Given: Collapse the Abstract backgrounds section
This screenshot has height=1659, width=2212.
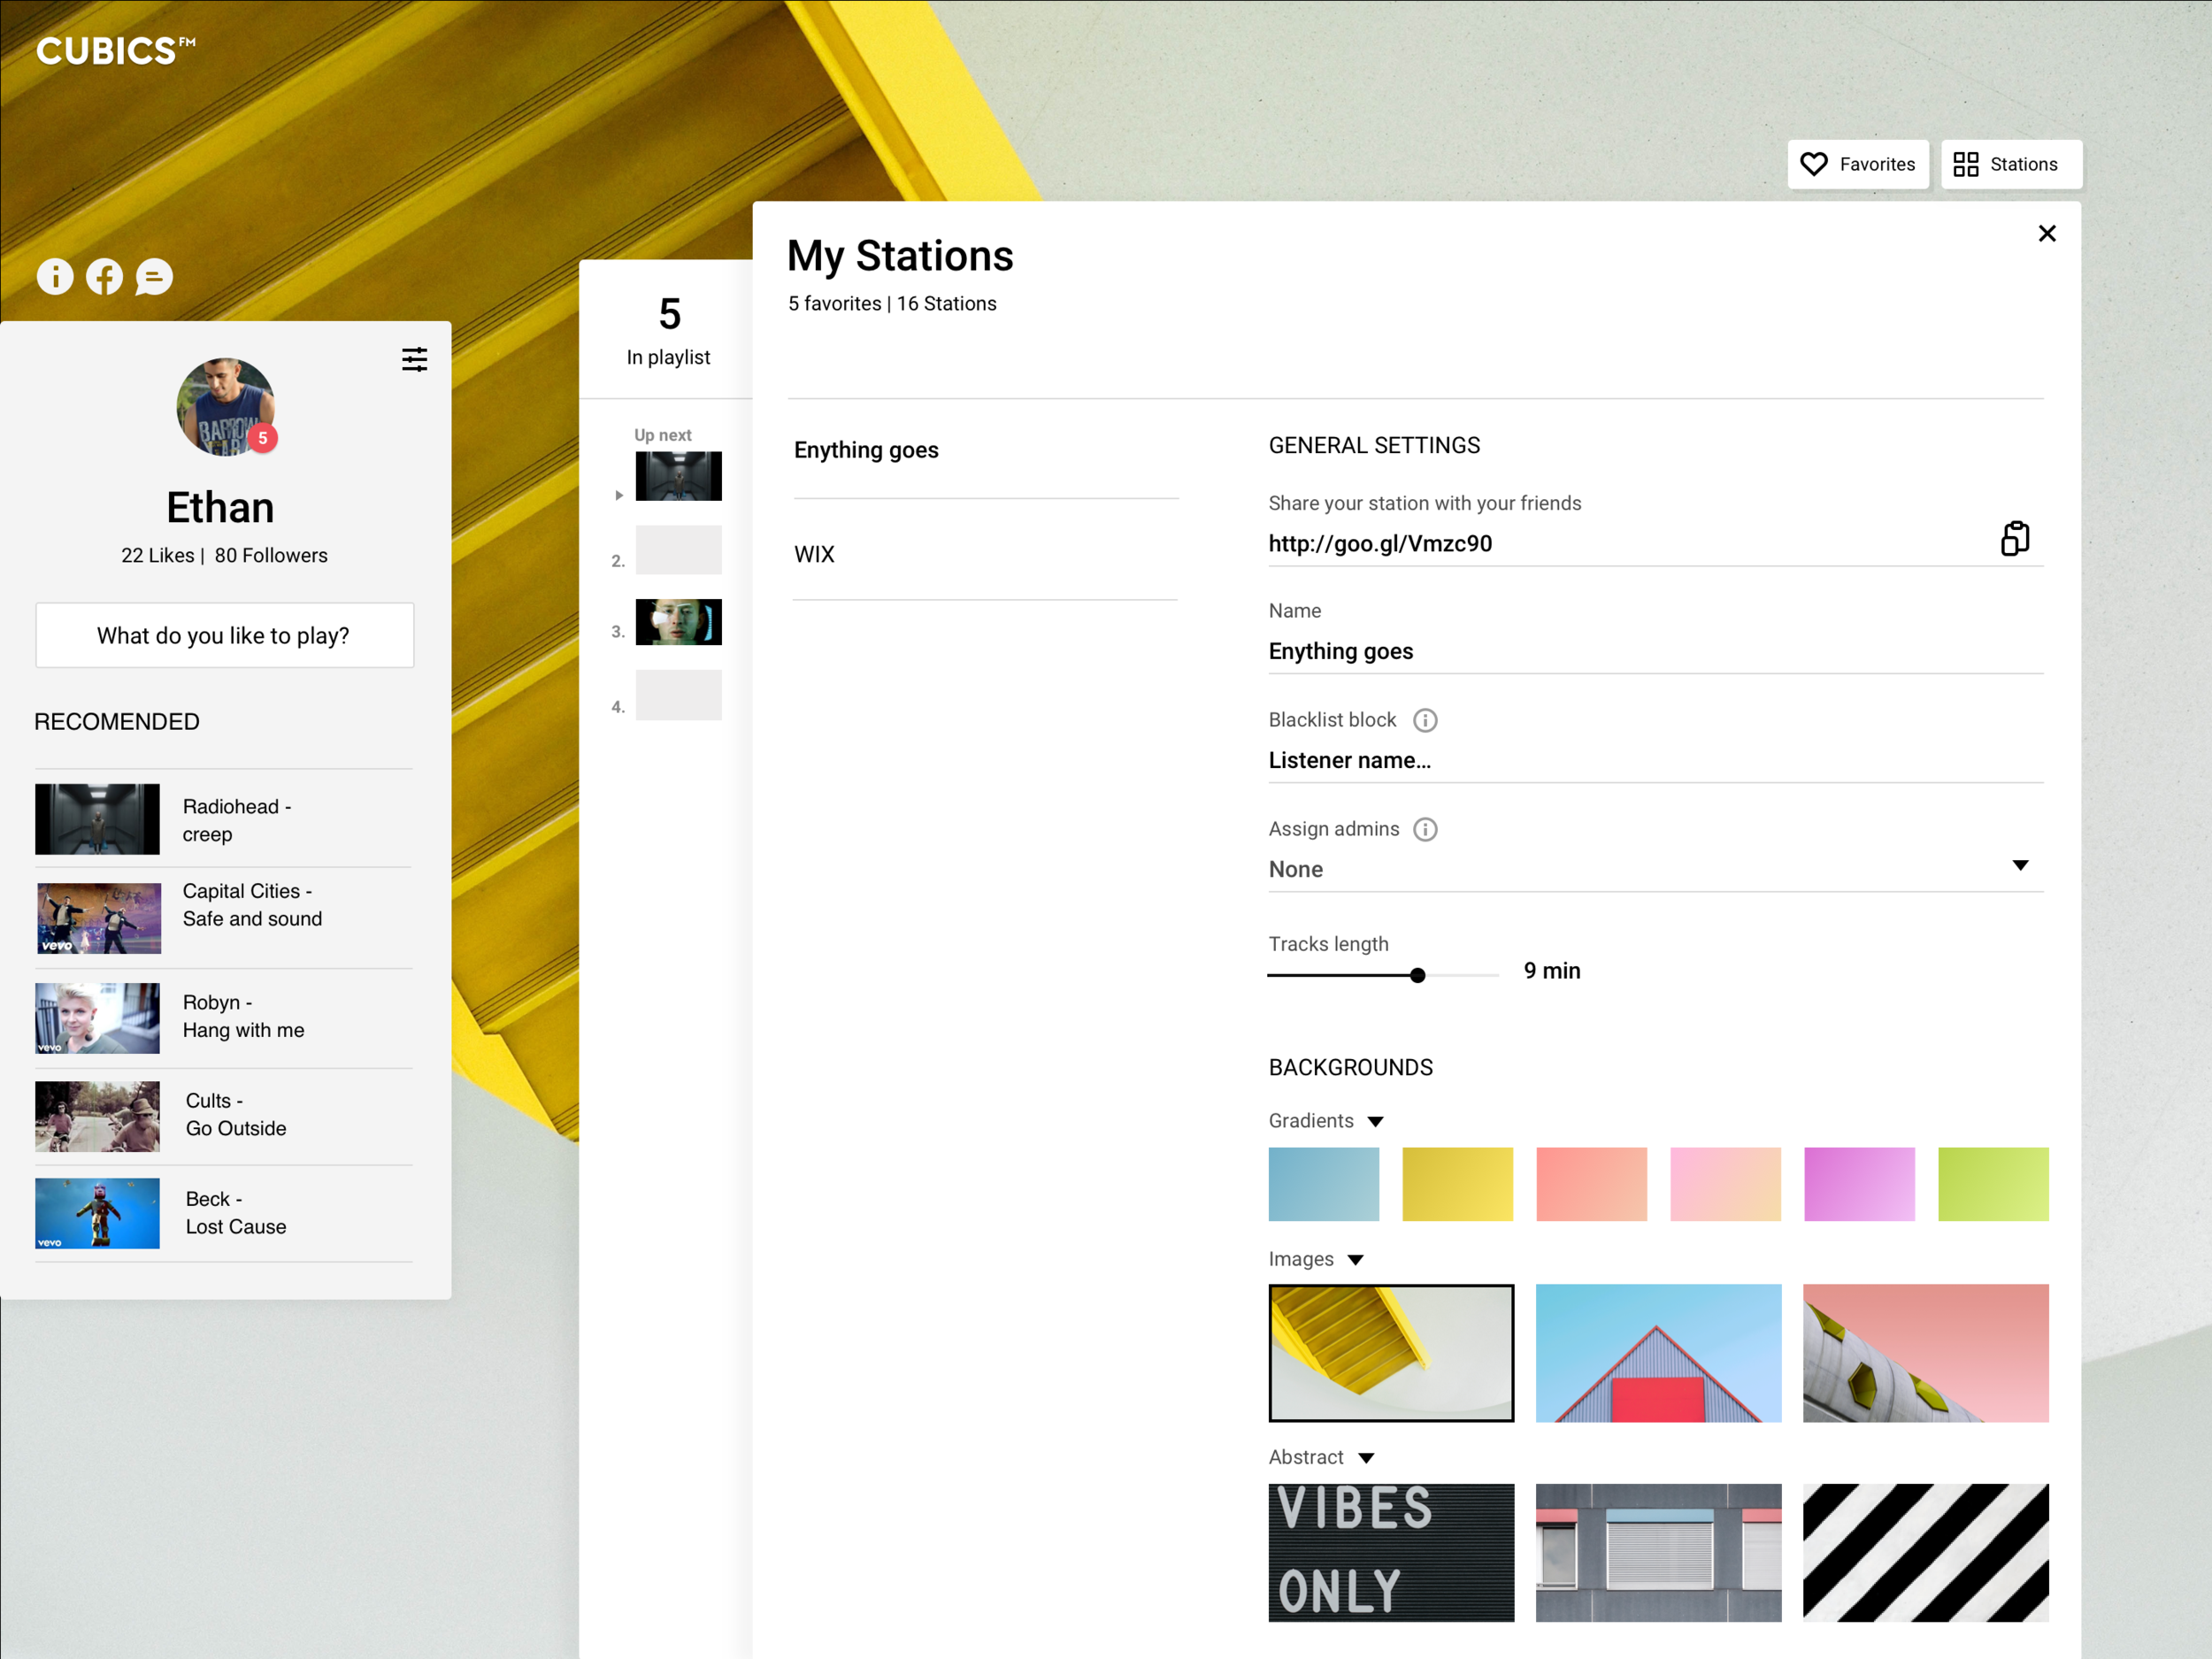Looking at the screenshot, I should [1366, 1458].
